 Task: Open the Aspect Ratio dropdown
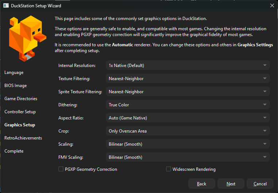point(188,118)
